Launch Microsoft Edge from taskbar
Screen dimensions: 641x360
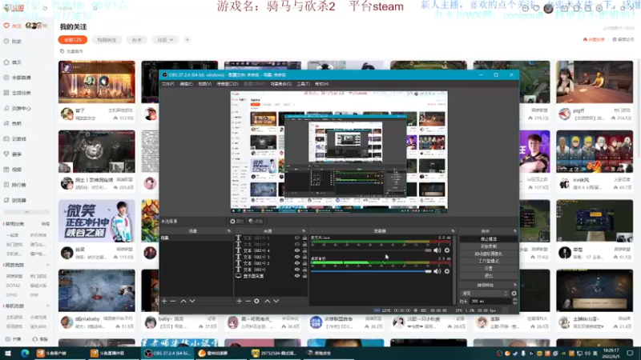(x=25, y=353)
